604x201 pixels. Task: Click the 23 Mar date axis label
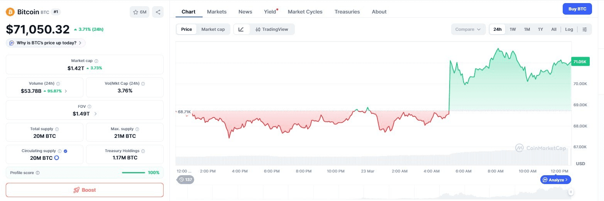point(367,171)
